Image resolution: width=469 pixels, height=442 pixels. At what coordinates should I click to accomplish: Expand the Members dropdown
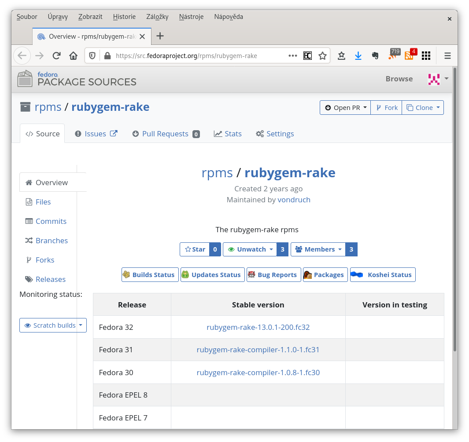click(318, 249)
